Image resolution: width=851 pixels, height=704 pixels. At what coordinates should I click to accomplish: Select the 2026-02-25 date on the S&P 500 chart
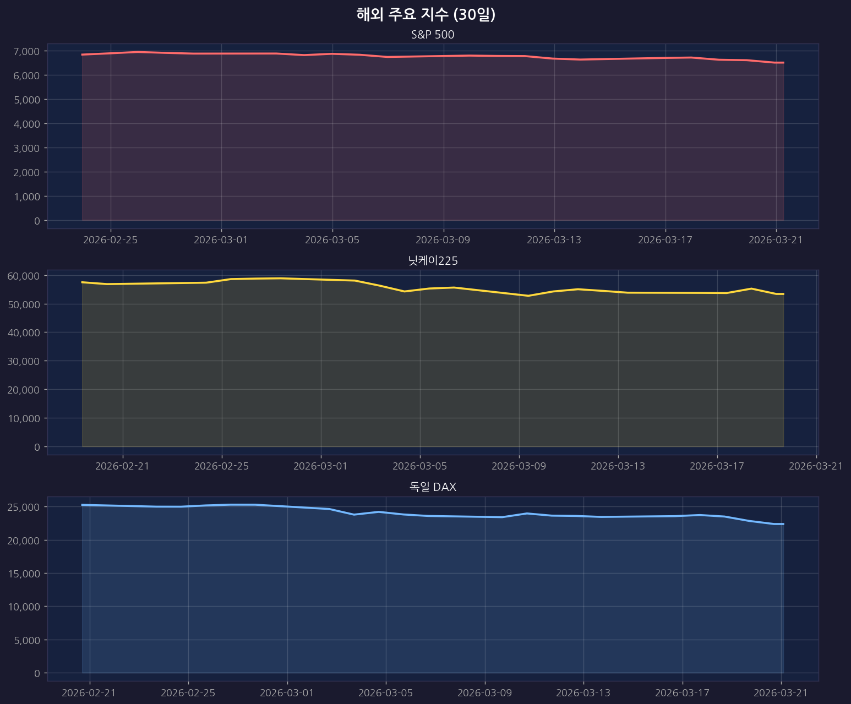pyautogui.click(x=111, y=240)
